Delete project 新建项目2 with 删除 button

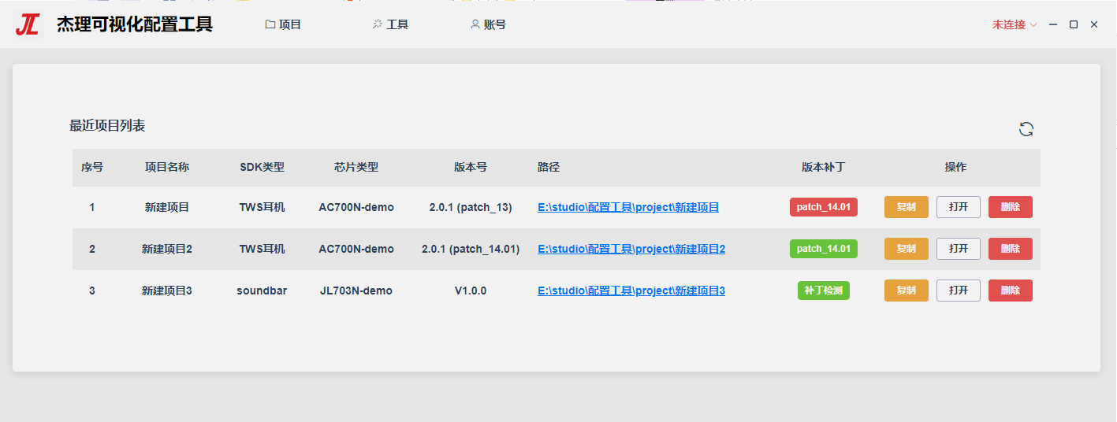coord(1011,249)
